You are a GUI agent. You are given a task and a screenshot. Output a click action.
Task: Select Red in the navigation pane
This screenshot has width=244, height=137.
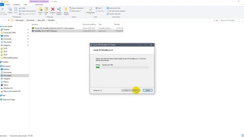point(4,96)
